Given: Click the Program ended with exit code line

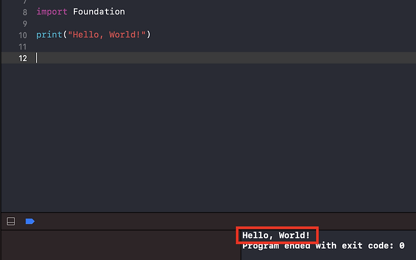Looking at the screenshot, I should (323, 246).
